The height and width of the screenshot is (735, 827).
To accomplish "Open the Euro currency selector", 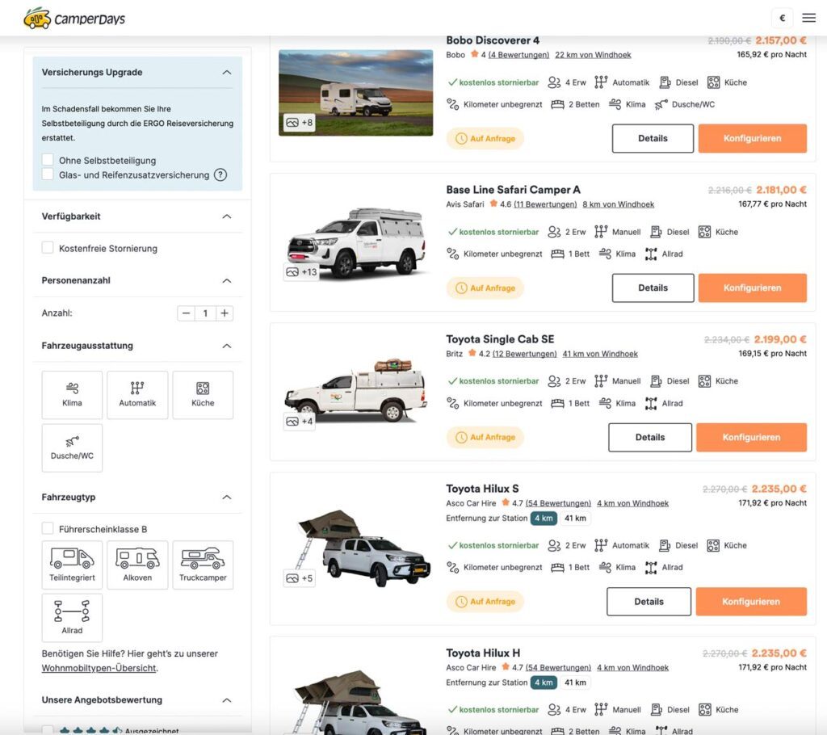I will (x=781, y=17).
